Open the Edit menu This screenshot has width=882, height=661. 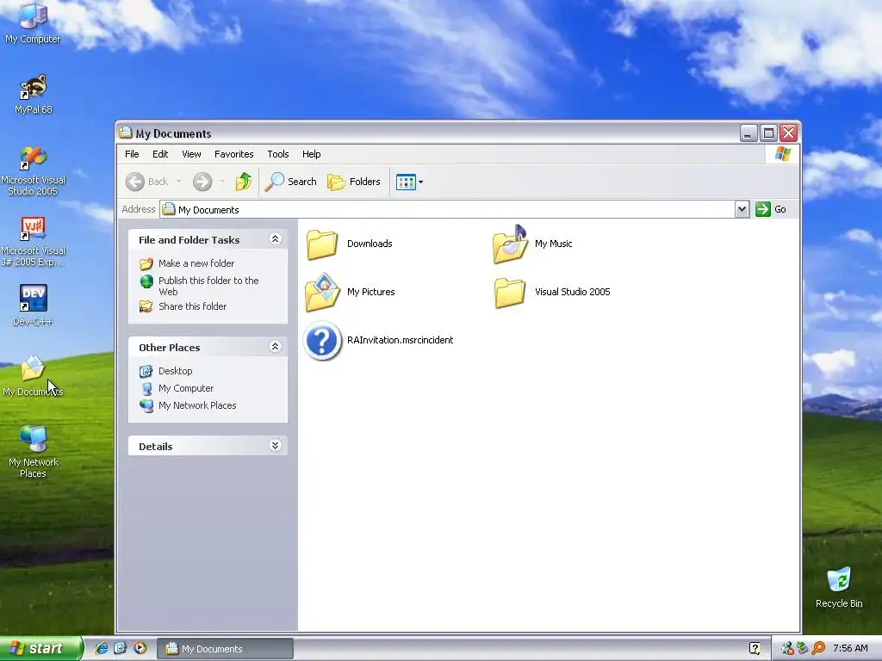[x=160, y=154]
